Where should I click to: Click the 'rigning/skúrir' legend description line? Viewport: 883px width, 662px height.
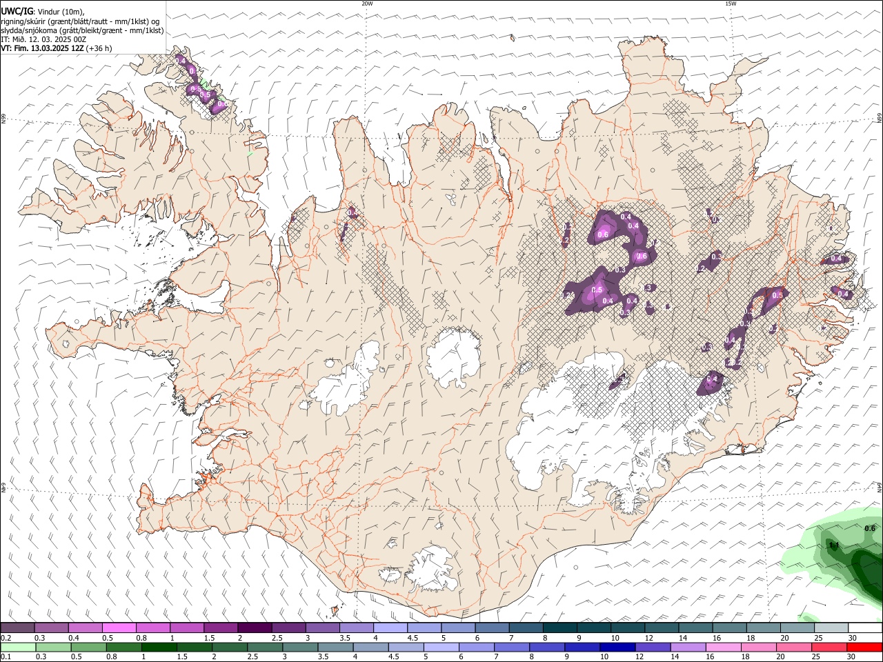click(80, 21)
